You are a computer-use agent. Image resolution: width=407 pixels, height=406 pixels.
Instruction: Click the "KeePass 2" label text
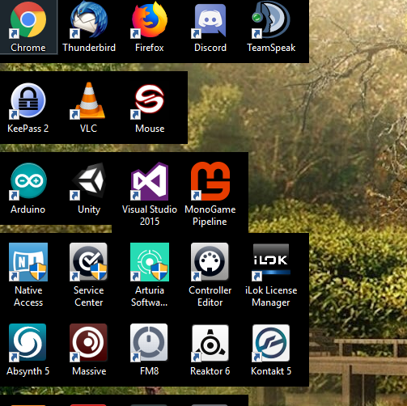[x=28, y=129]
